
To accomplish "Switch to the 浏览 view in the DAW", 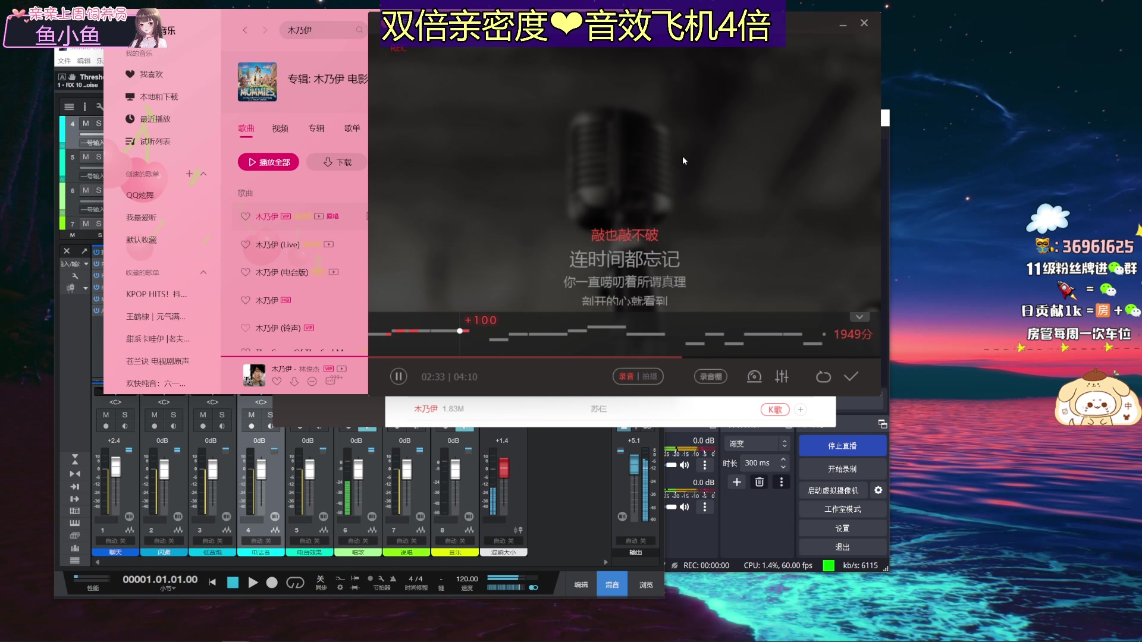I will click(x=646, y=585).
